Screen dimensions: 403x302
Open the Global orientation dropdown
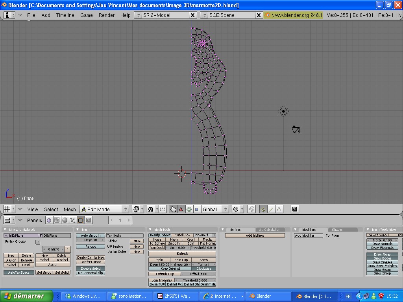pyautogui.click(x=215, y=209)
